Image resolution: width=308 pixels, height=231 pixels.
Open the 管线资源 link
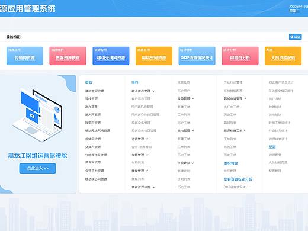coord(91,98)
